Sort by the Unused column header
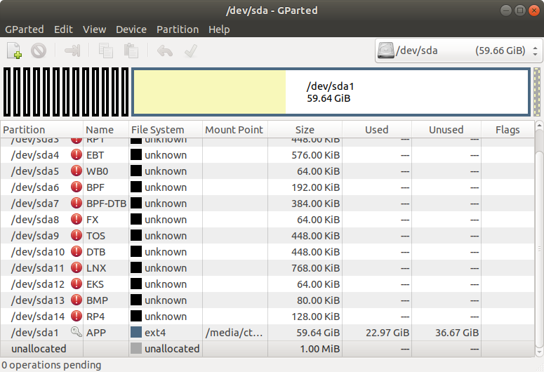The image size is (544, 372). [x=446, y=130]
